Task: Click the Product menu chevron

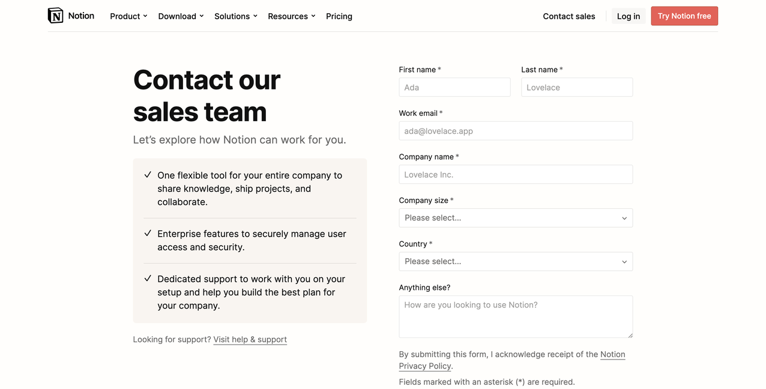Action: [x=145, y=16]
